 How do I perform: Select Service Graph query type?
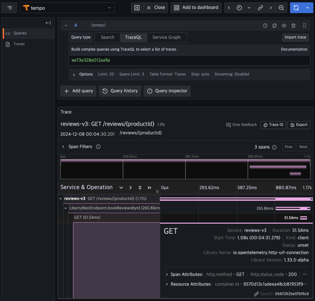pos(166,37)
